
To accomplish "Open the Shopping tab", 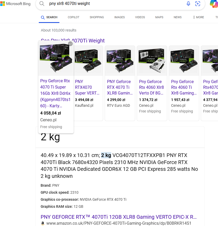I will pos(97,17).
